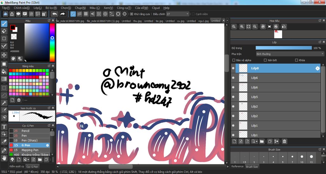Open snap settings gear in toolbar
The height and width of the screenshot is (174, 326).
[124, 14]
